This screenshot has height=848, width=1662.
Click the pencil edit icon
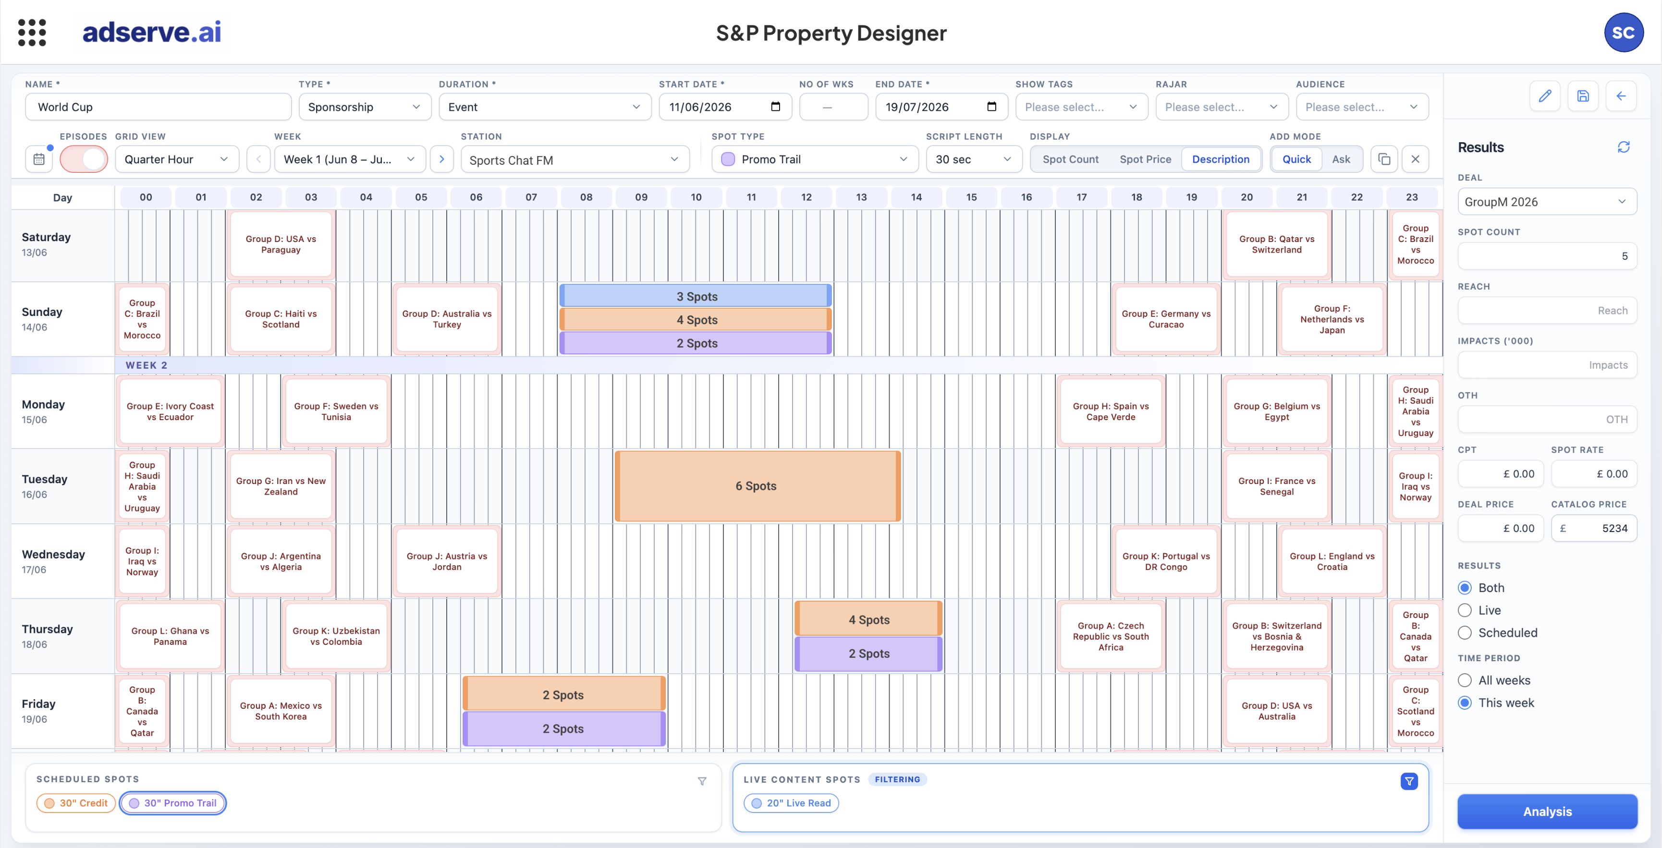[x=1545, y=96]
